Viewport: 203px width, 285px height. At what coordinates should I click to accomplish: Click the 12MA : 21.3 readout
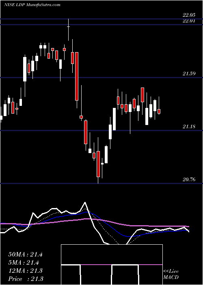25,271
